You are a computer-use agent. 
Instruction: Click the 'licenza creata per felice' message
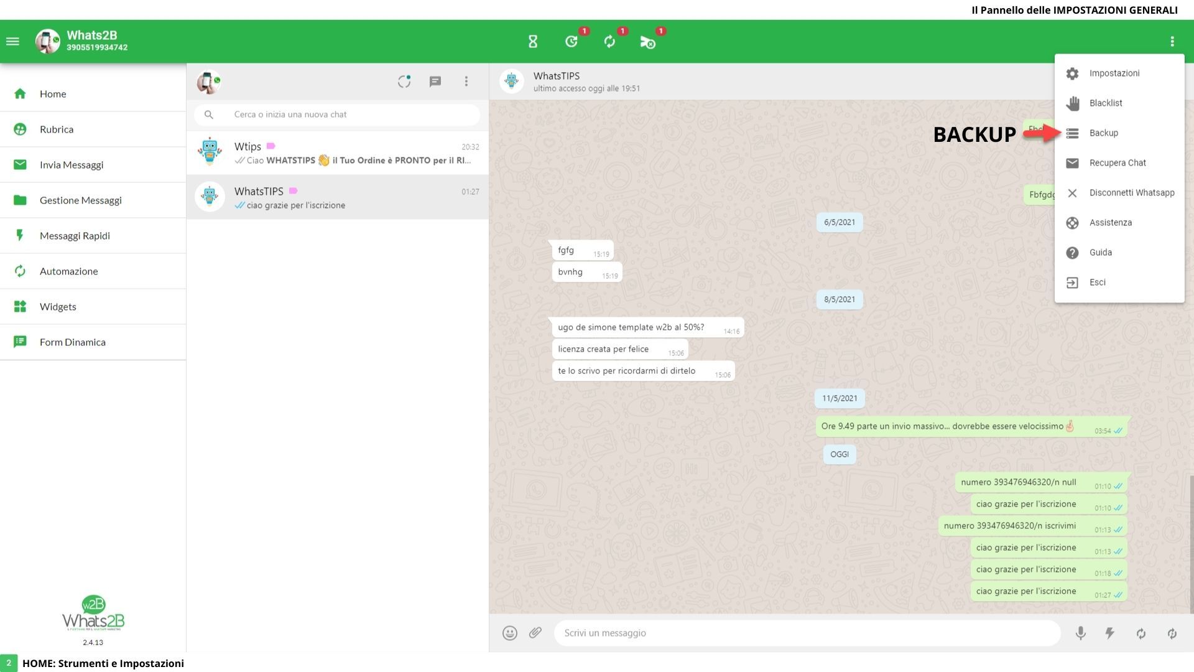(619, 350)
